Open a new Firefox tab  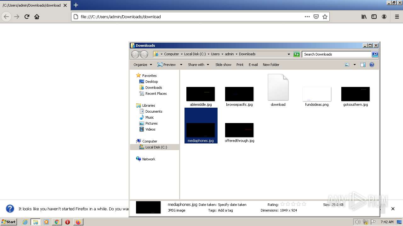point(76,5)
